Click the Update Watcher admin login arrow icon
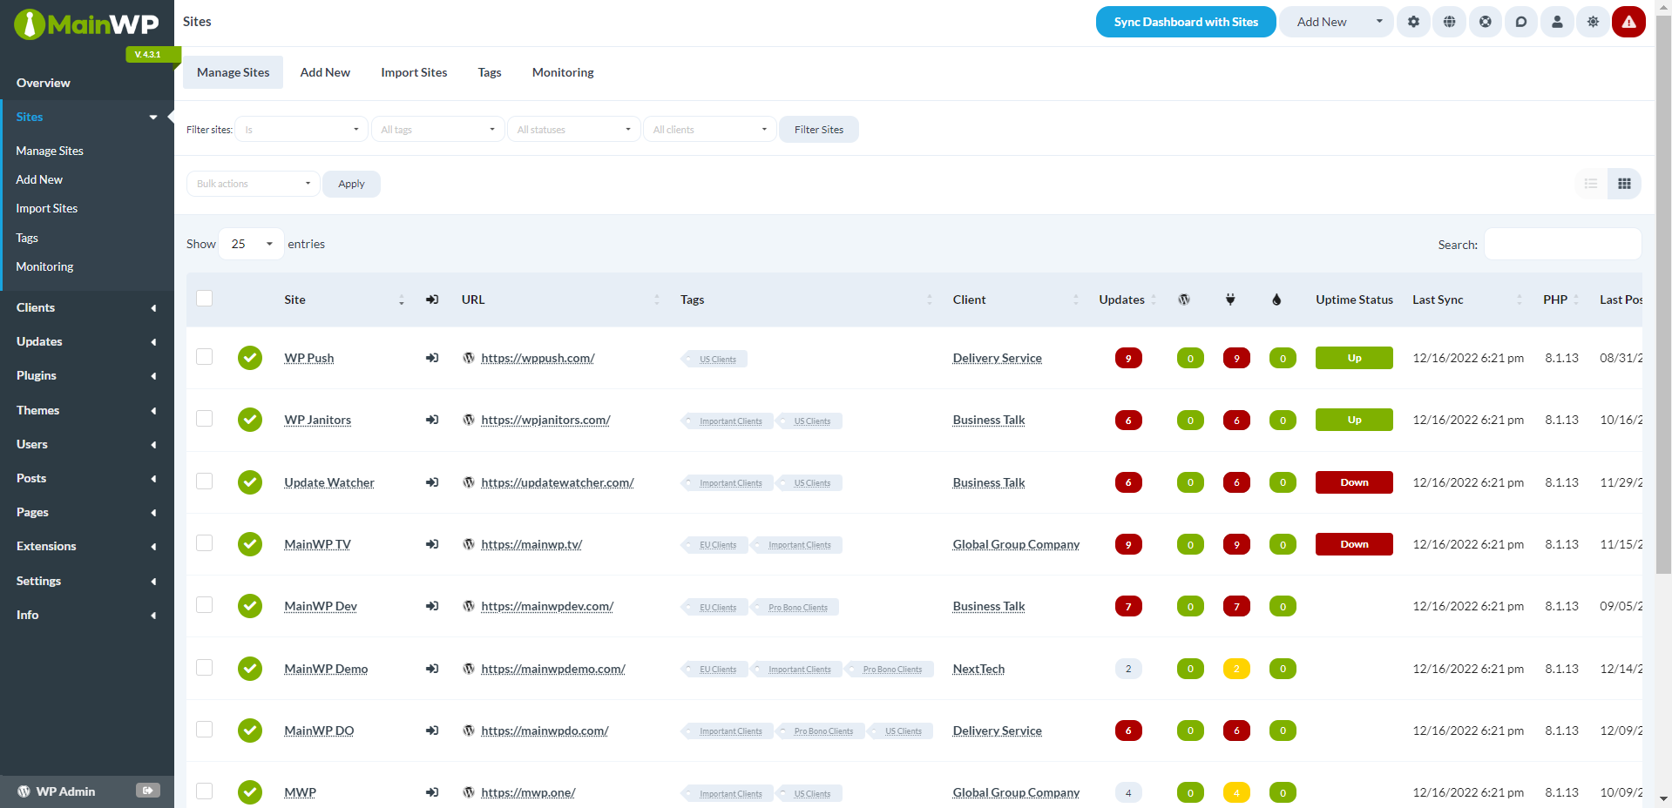Image resolution: width=1672 pixels, height=808 pixels. (432, 482)
